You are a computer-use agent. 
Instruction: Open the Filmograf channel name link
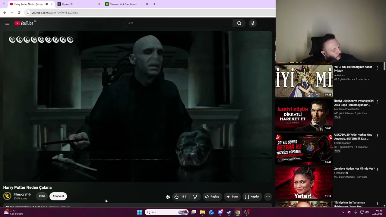21,194
